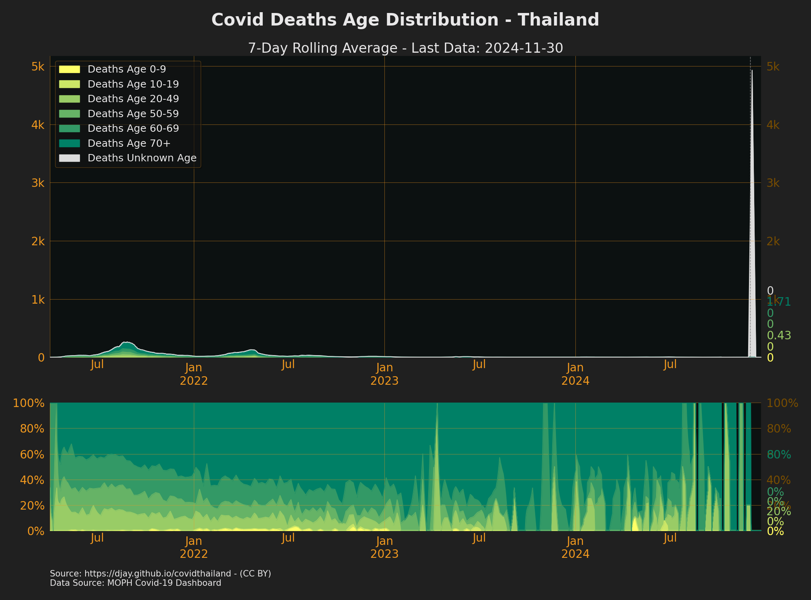Click the Jan 2024 label on bottom chart

point(575,547)
